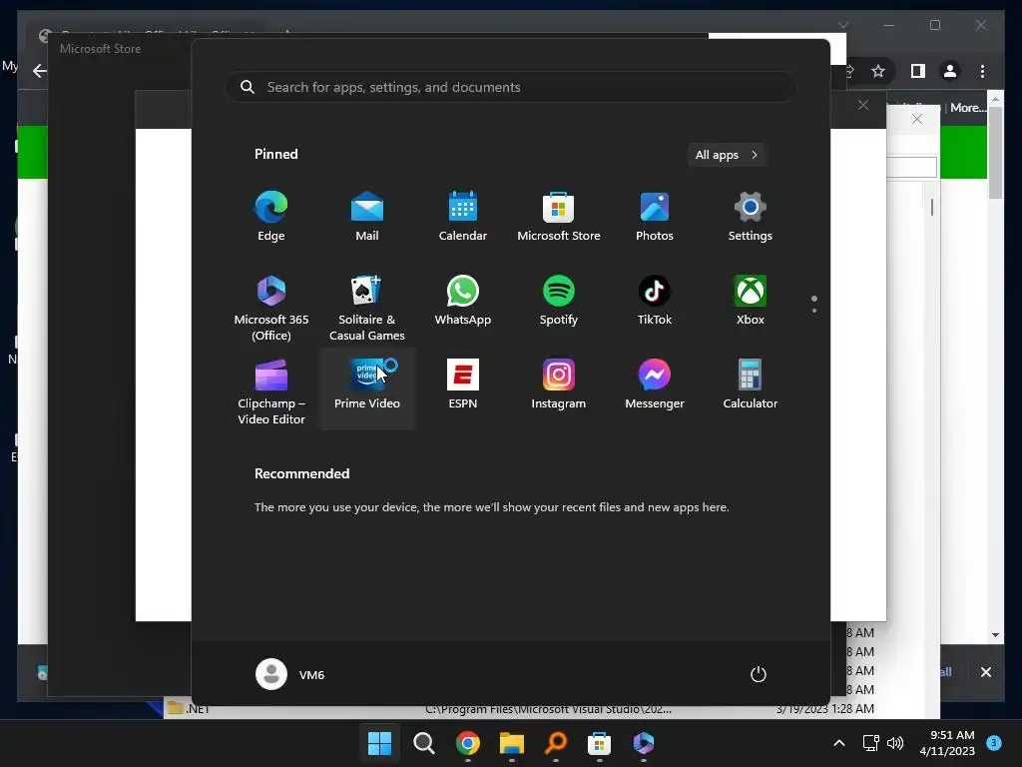This screenshot has height=767, width=1022.
Task: Show hidden system tray icons
Action: (839, 743)
